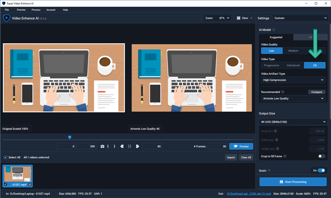Click the trim start field showing 0

pos(66,146)
